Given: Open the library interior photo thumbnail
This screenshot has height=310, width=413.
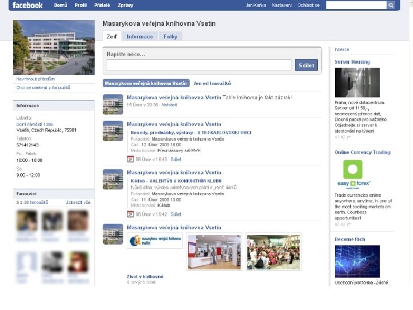Looking at the screenshot, I should (x=214, y=252).
